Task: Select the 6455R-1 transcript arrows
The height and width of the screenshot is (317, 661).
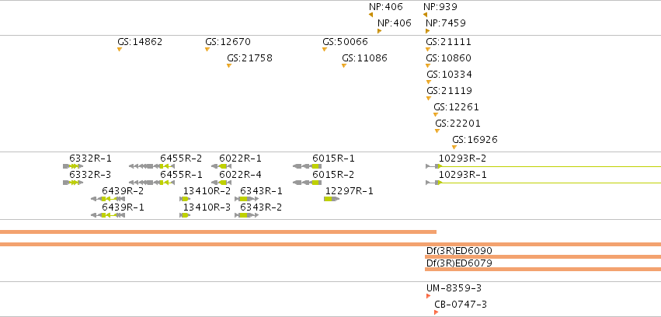Action: (x=151, y=183)
